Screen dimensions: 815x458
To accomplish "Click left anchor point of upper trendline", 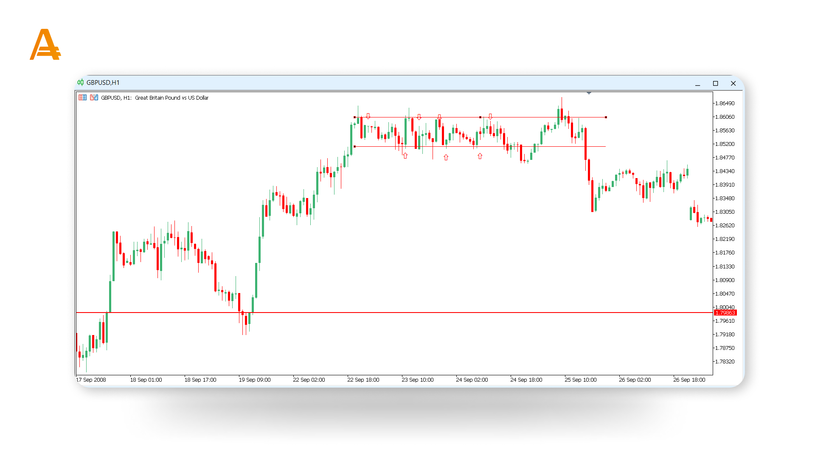I will [x=355, y=117].
